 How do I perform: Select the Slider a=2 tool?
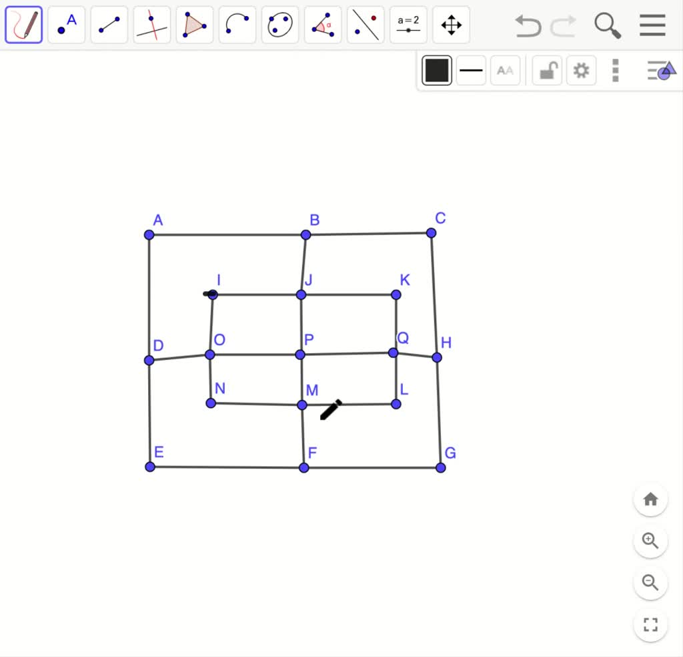408,25
